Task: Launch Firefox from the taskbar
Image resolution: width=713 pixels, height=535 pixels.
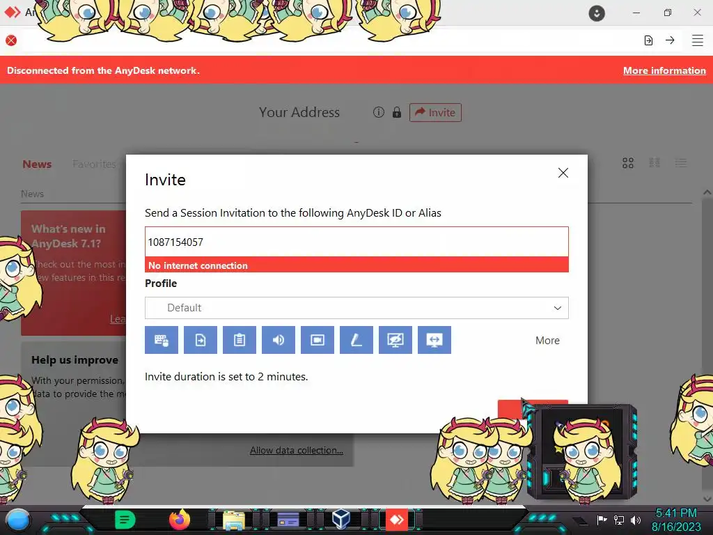Action: click(180, 520)
